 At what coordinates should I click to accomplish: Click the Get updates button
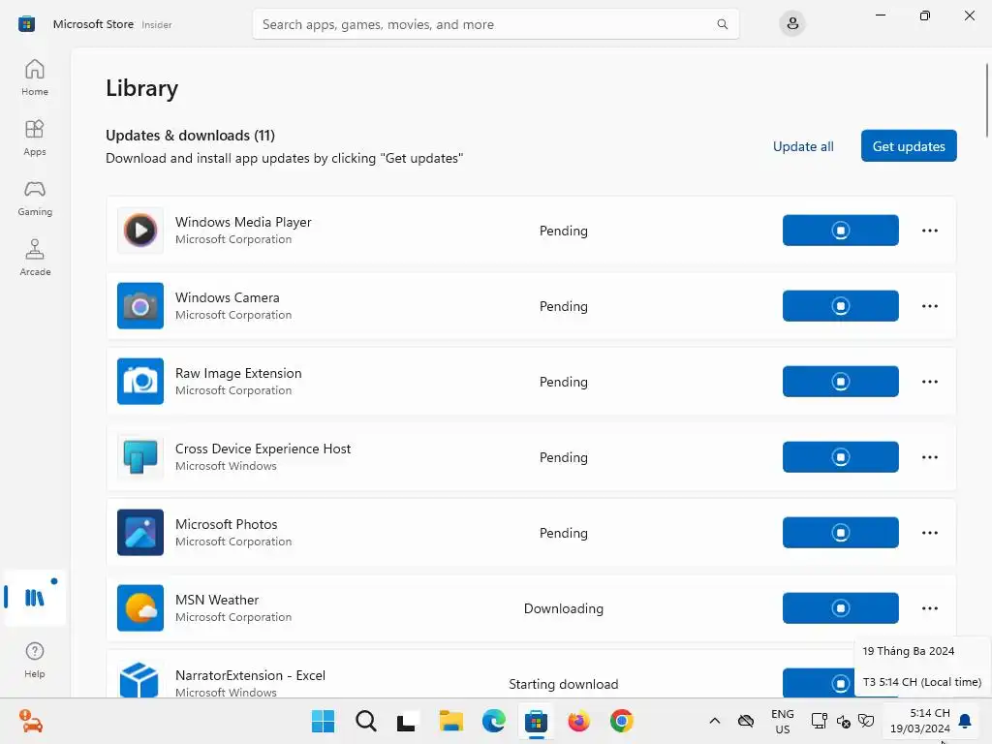click(x=909, y=146)
